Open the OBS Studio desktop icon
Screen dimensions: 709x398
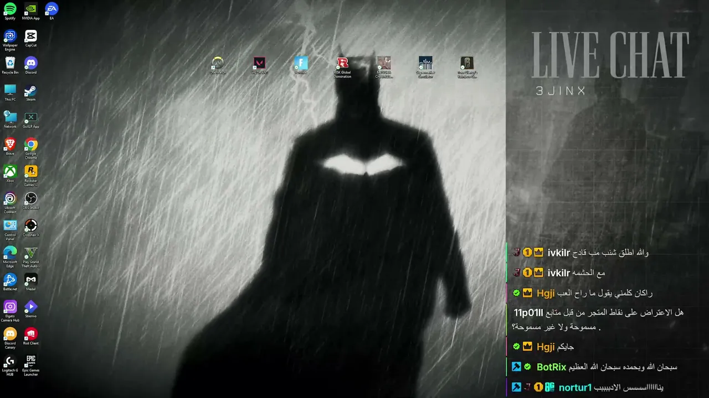point(31,201)
